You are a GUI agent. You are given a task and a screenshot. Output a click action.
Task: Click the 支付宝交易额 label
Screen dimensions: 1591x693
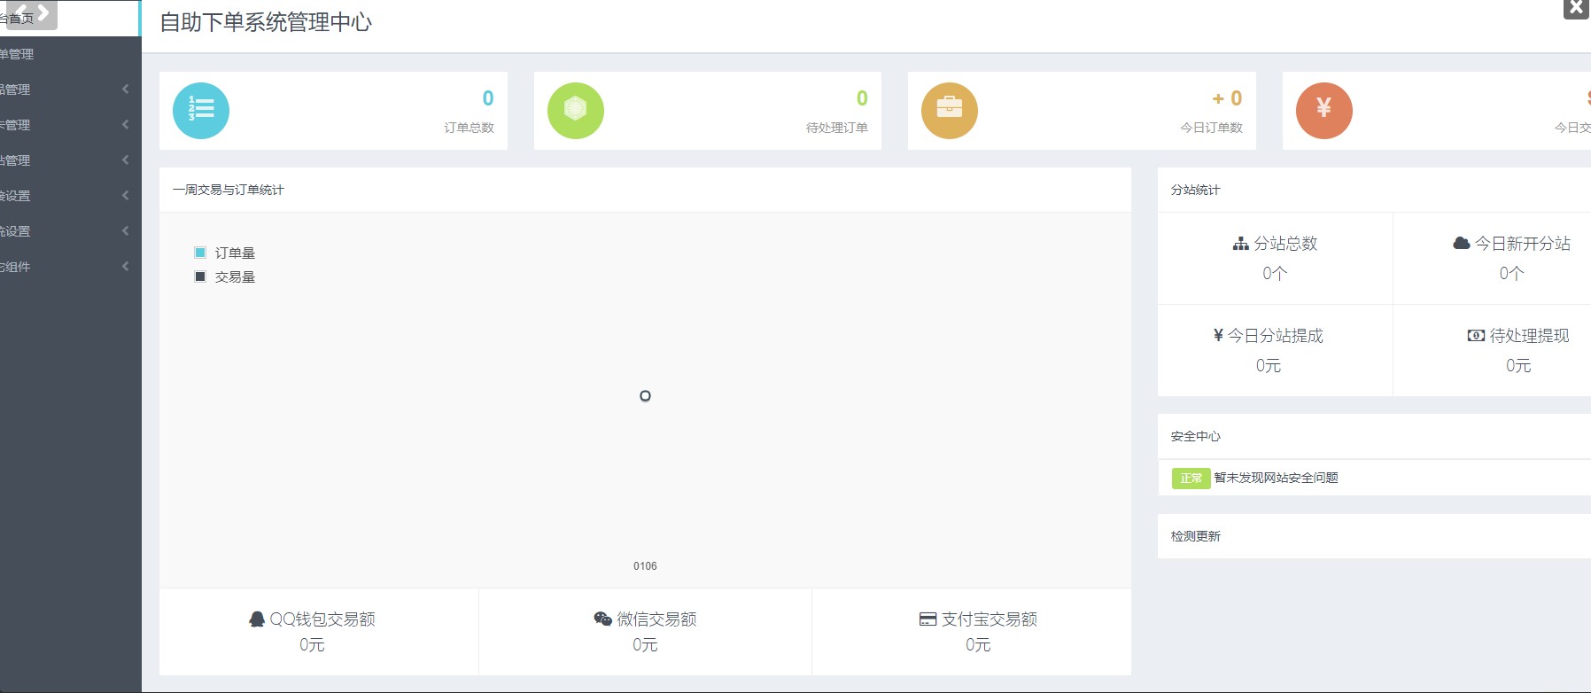(990, 619)
